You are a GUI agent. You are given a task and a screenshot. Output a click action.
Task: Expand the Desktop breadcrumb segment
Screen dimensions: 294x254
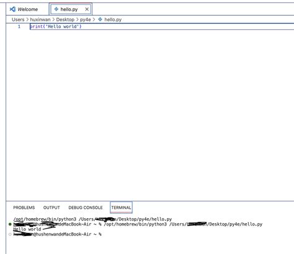point(65,20)
